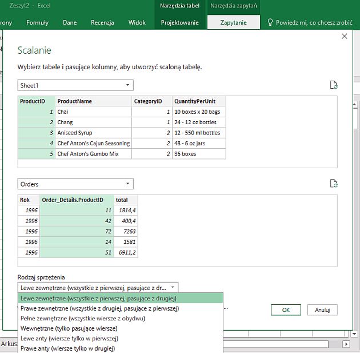Click the 36 boxes cell

click(199, 153)
